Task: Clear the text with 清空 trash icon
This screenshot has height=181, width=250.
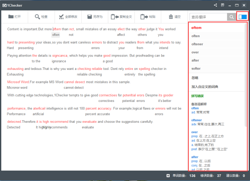Action: click(x=171, y=17)
